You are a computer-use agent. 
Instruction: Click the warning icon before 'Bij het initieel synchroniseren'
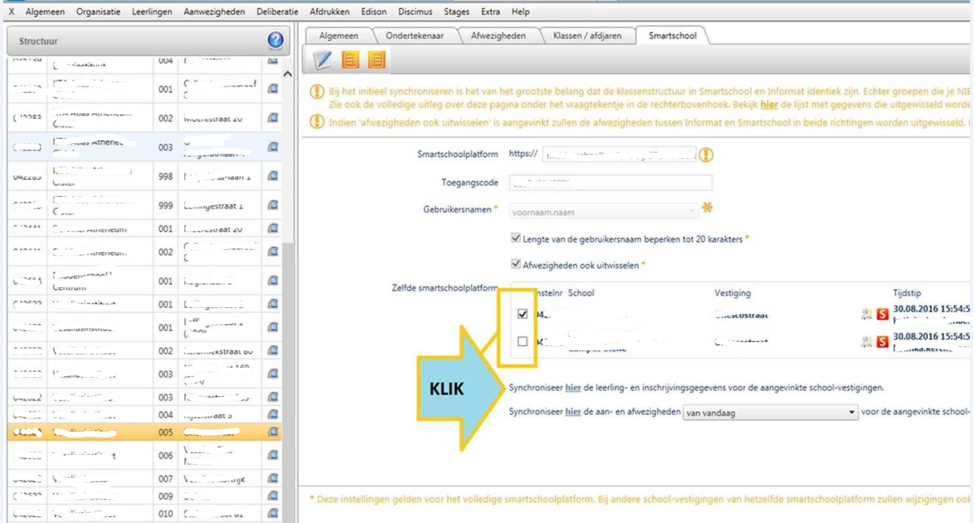317,92
